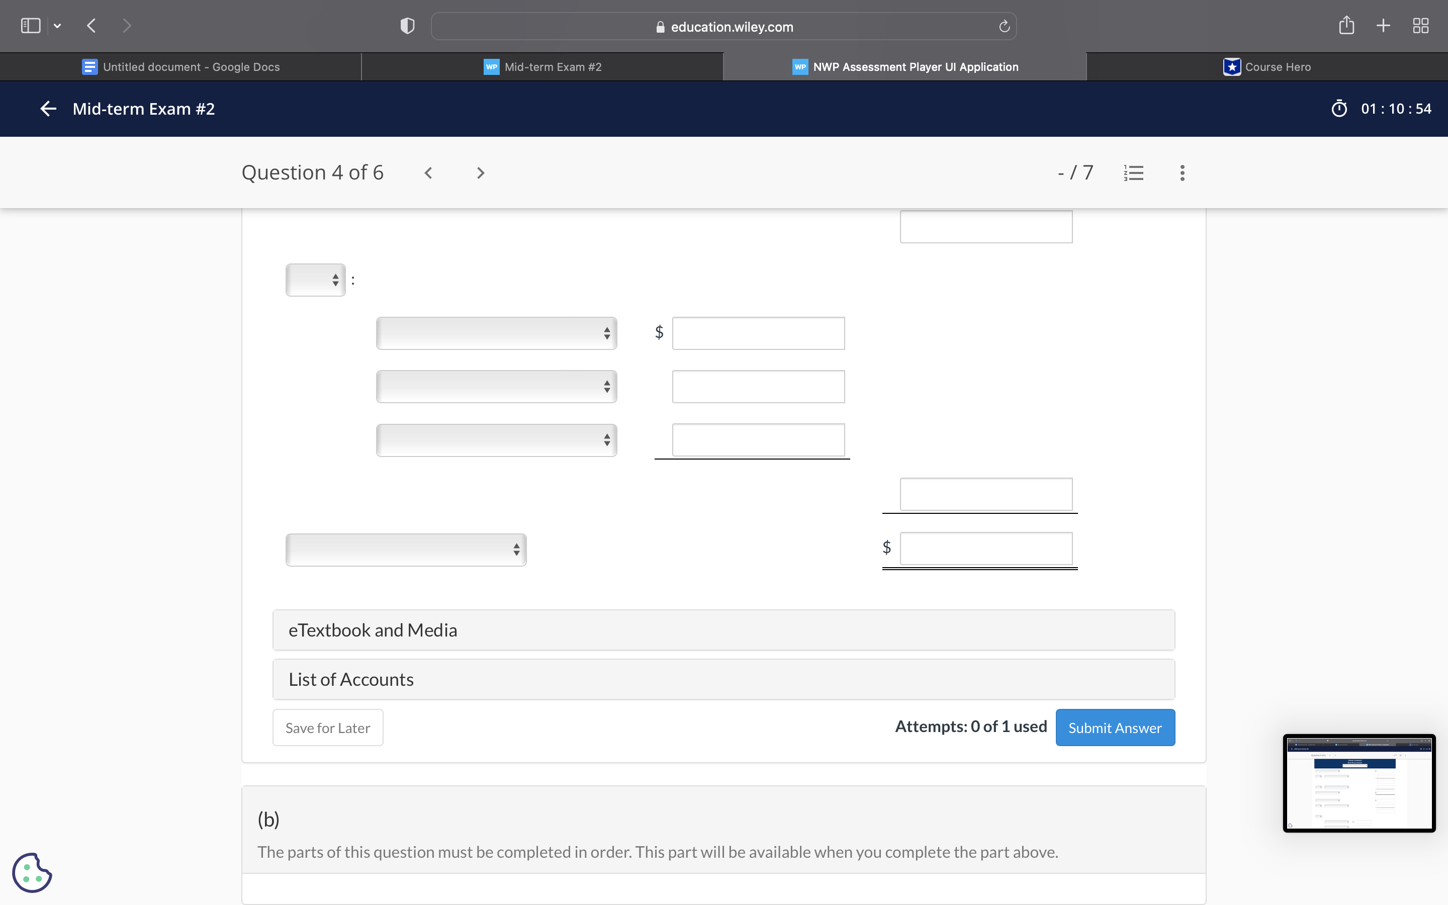The width and height of the screenshot is (1448, 905).
Task: Click the three-dot options menu icon
Action: (x=1182, y=172)
